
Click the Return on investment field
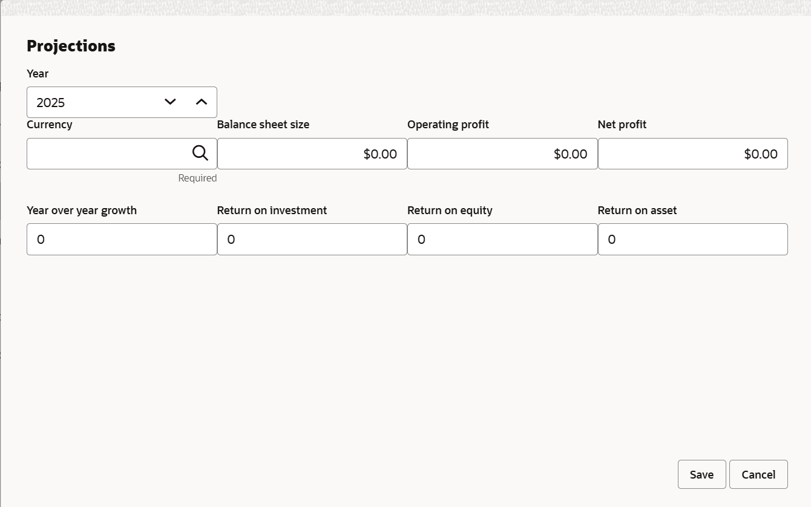click(x=312, y=239)
